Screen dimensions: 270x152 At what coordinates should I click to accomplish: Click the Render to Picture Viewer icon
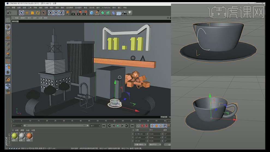[x=79, y=13]
